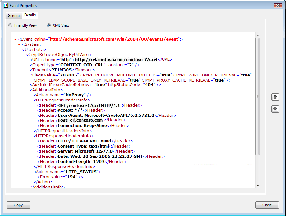The width and height of the screenshot is (286, 216).
Task: Click the previous event up arrow button
Action: point(275,97)
